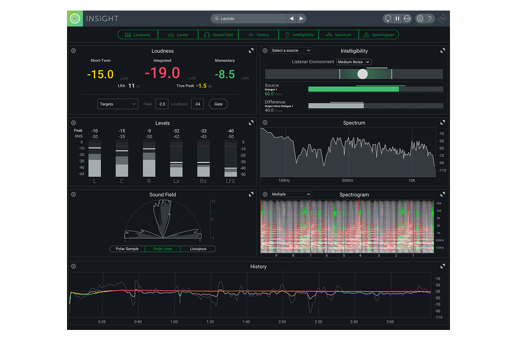Screen dimensions: 517x340
Task: Maximize the Spectrum panel with expand icon
Action: 443,123
